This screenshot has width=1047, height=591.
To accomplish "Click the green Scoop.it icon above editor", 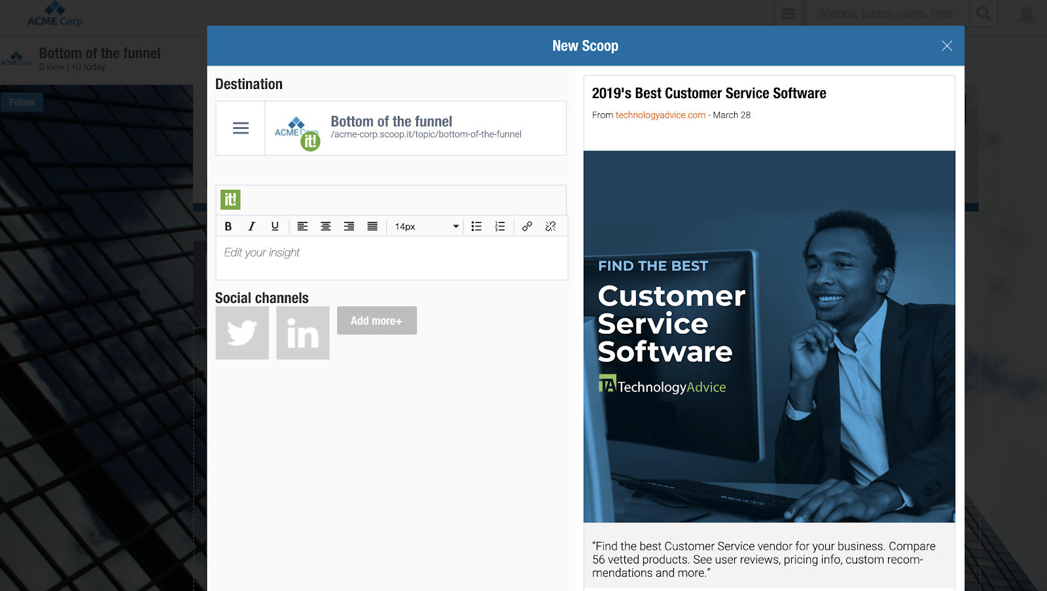I will (230, 200).
